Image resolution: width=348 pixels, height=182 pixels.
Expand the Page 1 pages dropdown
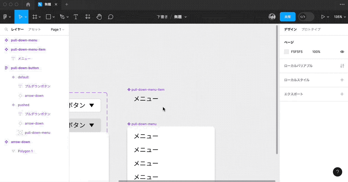point(57,29)
